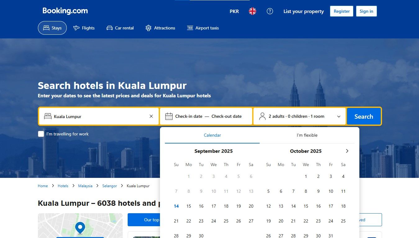The height and width of the screenshot is (238, 419).
Task: Select October 4 in the calendar
Action: click(x=343, y=176)
